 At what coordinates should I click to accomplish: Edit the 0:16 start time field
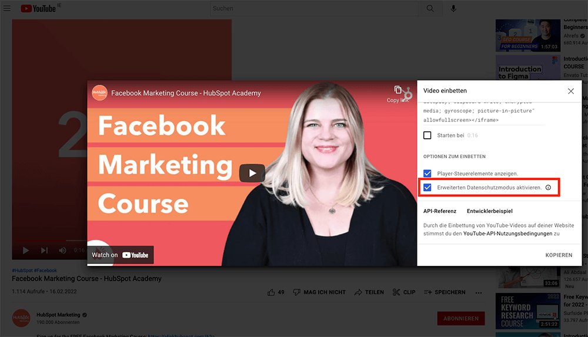(473, 135)
